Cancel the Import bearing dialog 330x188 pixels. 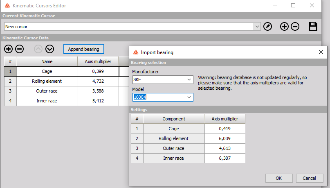[x=310, y=178]
